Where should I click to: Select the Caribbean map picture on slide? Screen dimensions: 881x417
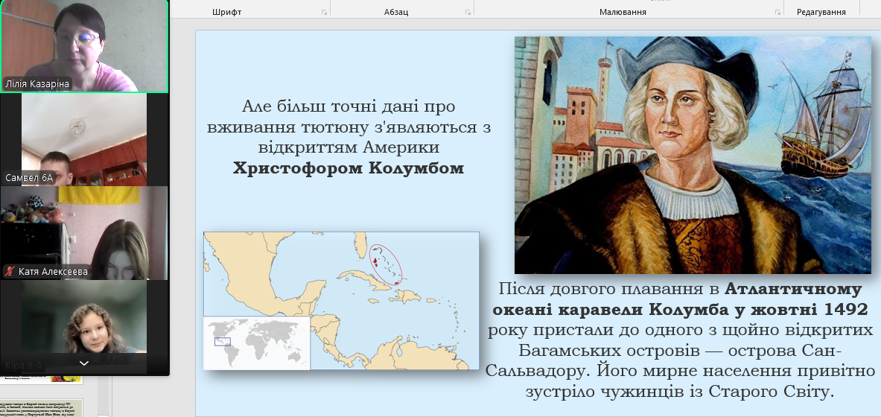click(x=341, y=301)
